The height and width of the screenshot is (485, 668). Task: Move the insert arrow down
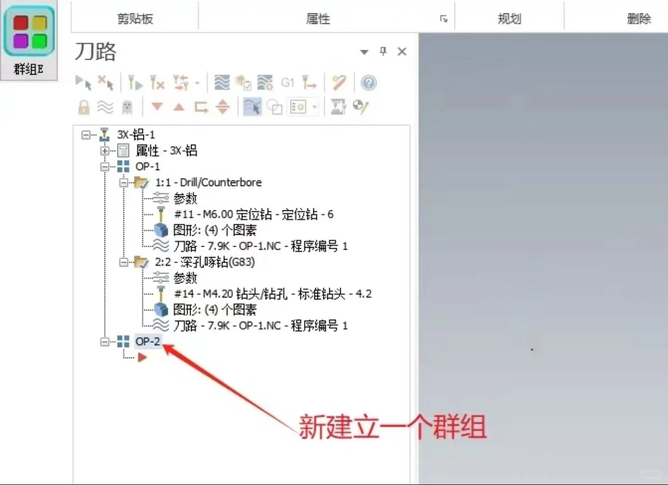click(x=157, y=107)
